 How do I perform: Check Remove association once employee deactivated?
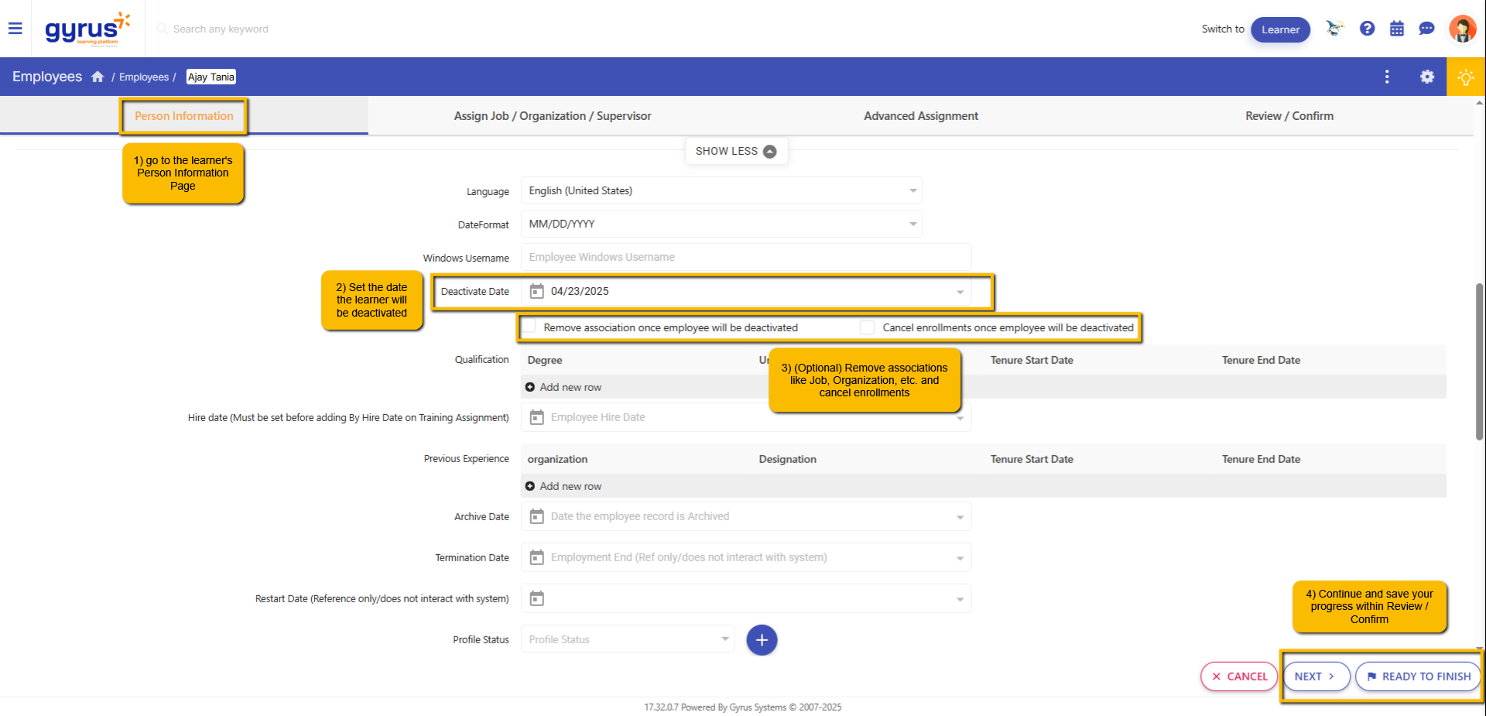pos(529,327)
